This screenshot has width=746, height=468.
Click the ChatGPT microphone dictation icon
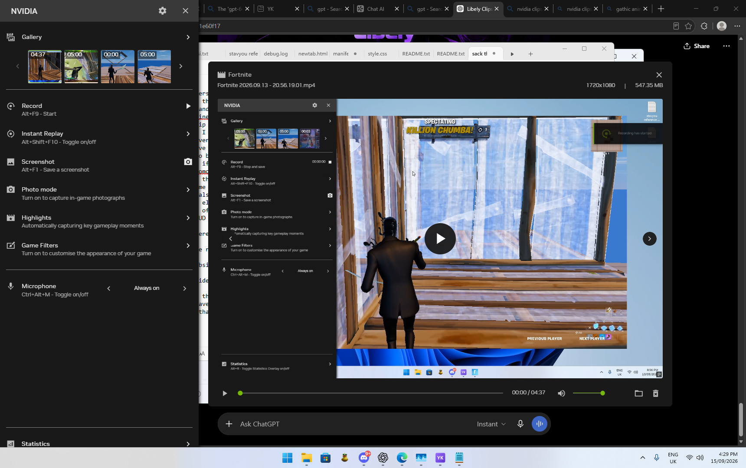click(520, 424)
